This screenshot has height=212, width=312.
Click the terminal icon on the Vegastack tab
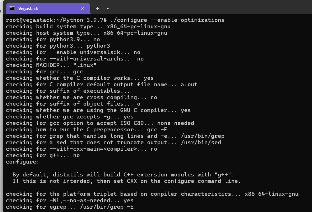click(x=12, y=8)
